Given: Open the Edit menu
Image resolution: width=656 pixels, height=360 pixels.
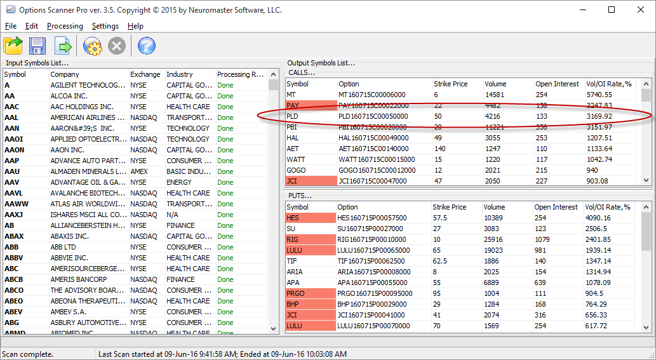Looking at the screenshot, I should pos(32,26).
